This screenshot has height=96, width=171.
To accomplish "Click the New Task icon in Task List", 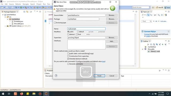I will pos(143,15).
